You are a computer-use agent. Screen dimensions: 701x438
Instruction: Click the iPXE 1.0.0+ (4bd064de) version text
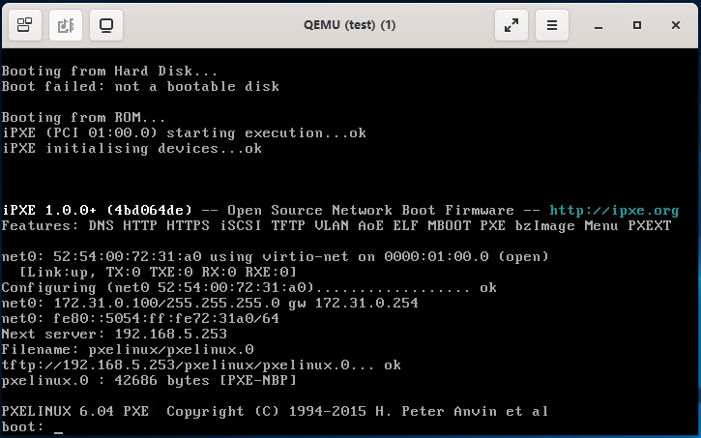coord(97,210)
